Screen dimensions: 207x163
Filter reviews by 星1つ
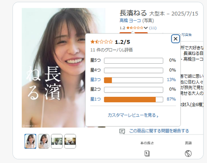point(95,99)
